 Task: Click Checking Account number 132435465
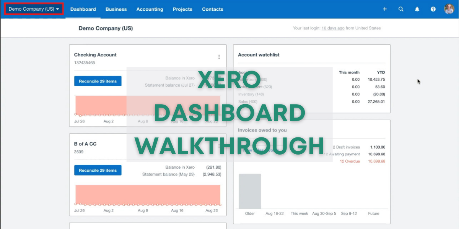coord(85,63)
